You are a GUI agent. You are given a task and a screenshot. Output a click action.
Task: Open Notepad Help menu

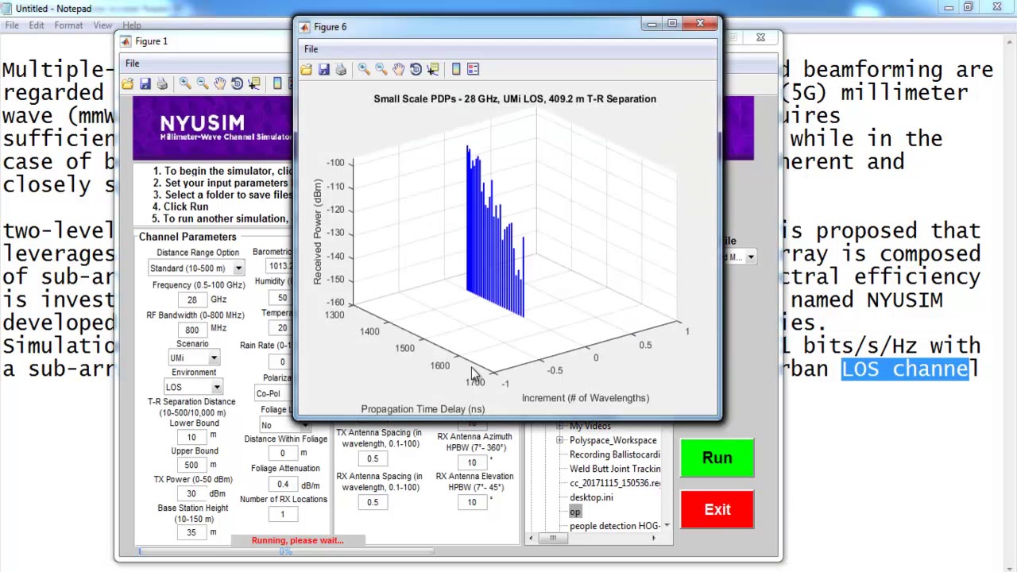pyautogui.click(x=132, y=25)
